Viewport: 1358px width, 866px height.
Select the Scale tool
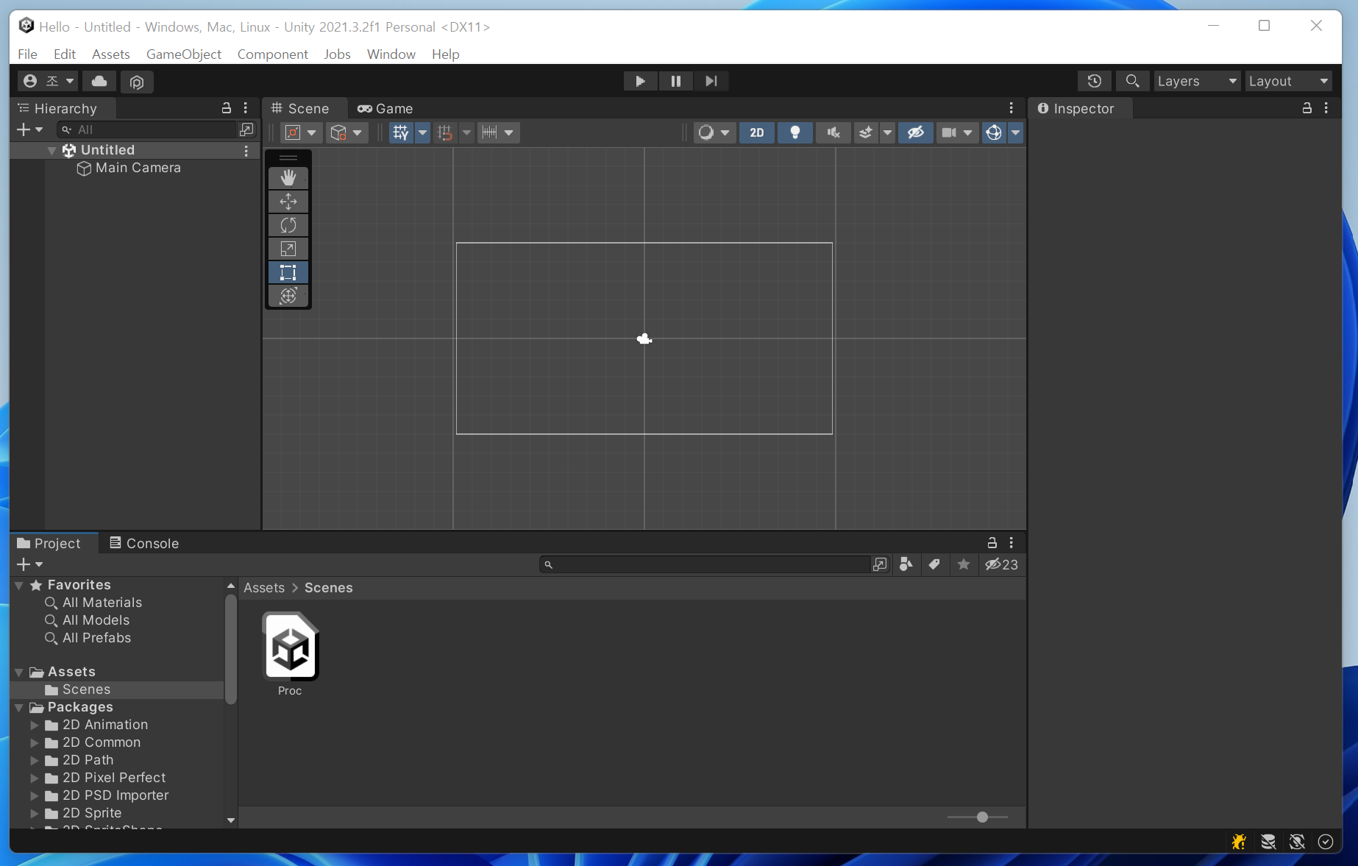click(288, 249)
